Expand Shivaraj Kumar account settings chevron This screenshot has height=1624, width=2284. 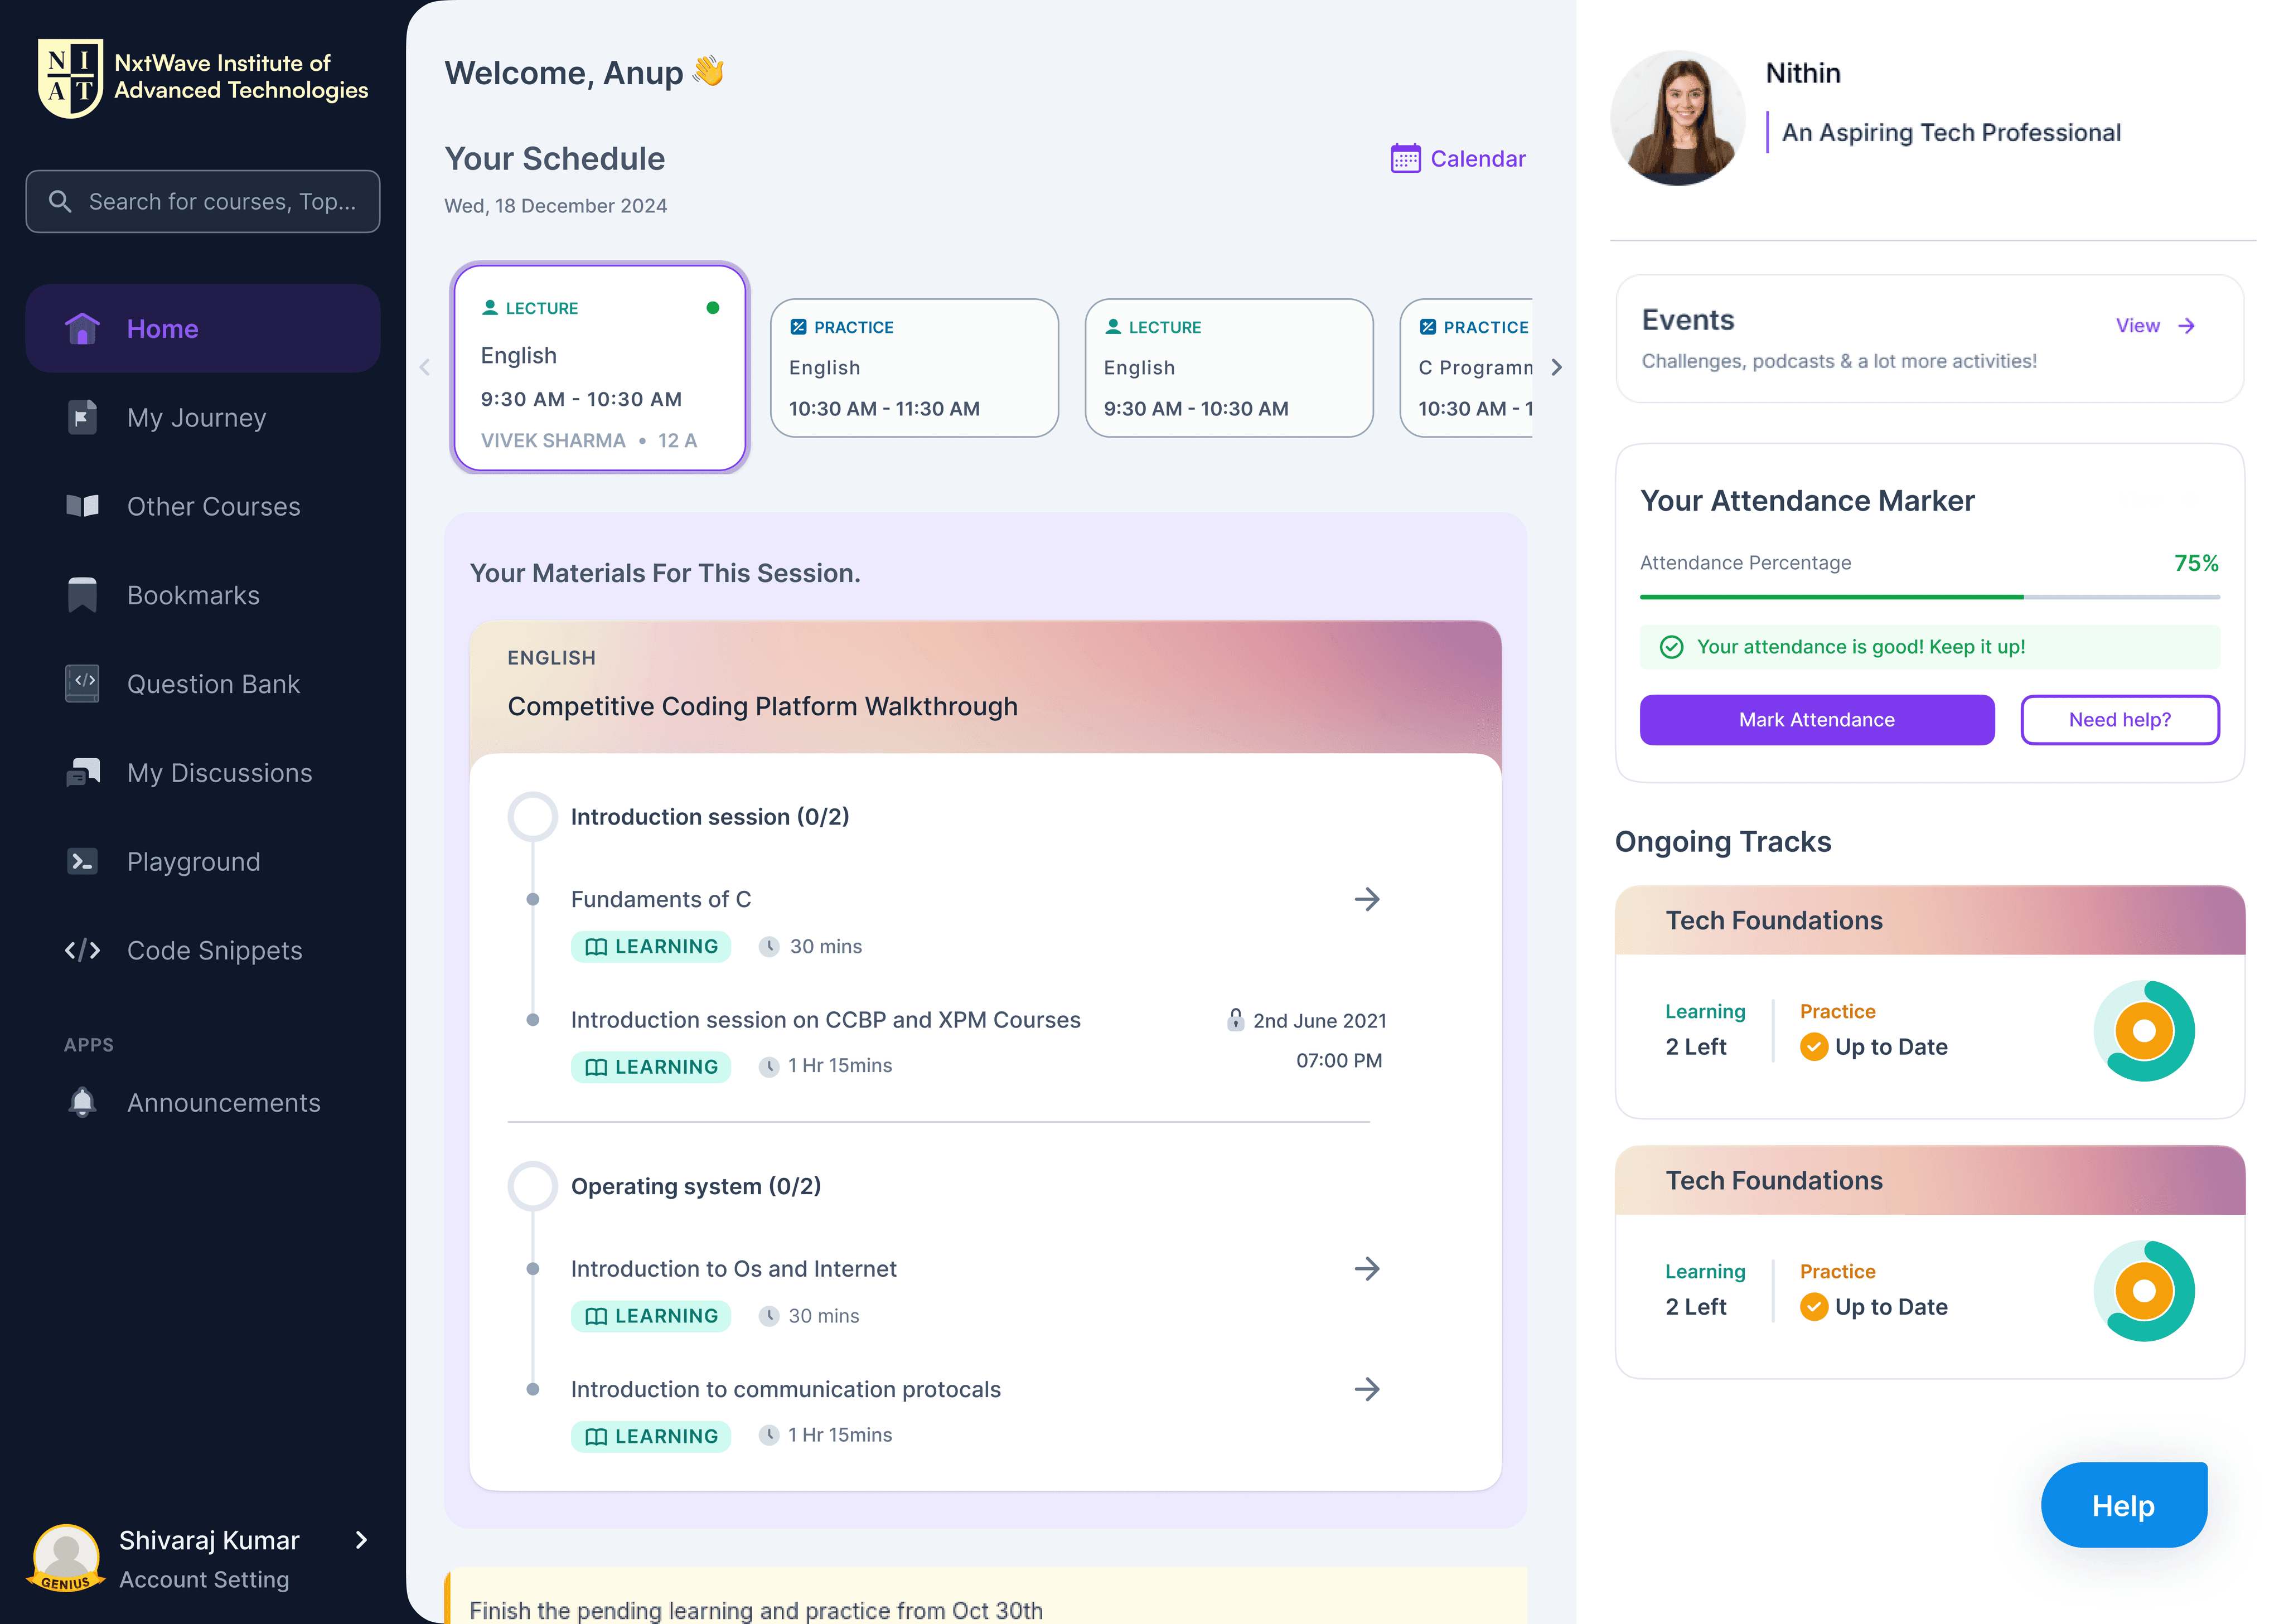[362, 1540]
